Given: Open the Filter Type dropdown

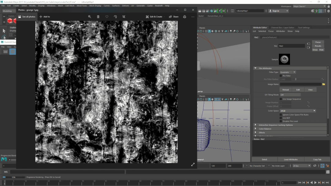Looking at the screenshot, I should click(287, 72).
